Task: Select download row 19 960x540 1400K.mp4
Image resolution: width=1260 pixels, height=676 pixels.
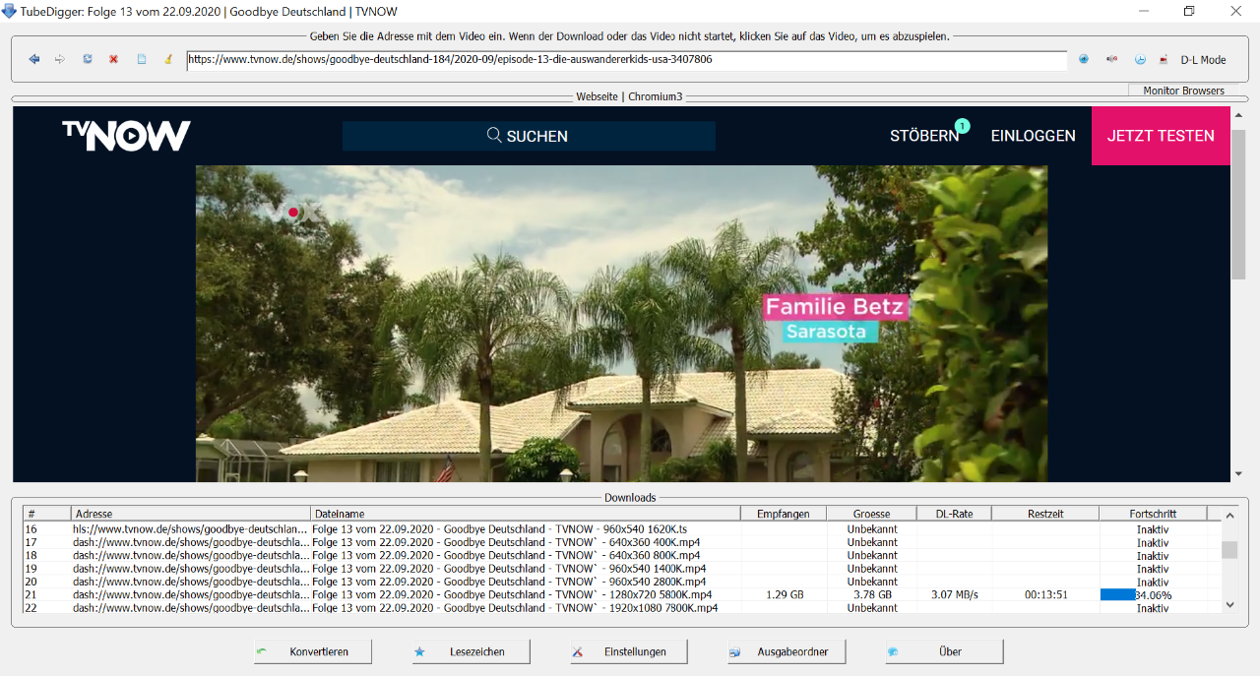Action: pos(622,569)
